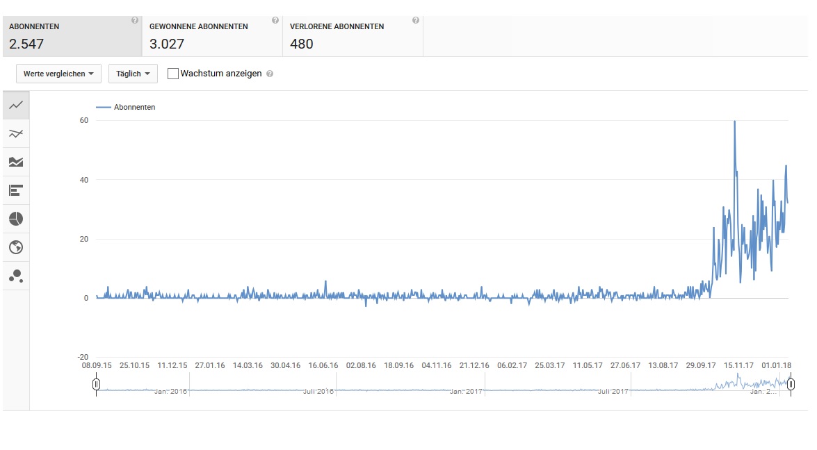Viewport: 817px width, 450px height.
Task: Open the Verlorene Abonnenten tab
Action: tap(353, 36)
